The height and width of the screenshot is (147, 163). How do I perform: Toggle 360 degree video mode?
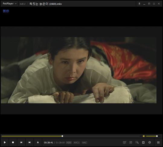(124, 142)
